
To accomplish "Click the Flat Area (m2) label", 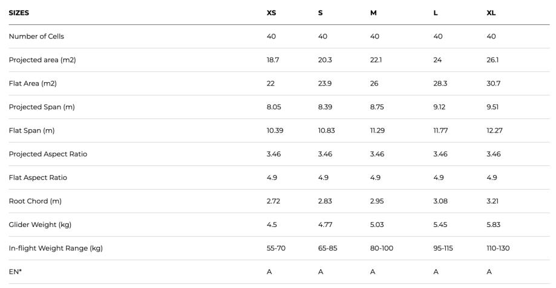I will click(x=33, y=83).
